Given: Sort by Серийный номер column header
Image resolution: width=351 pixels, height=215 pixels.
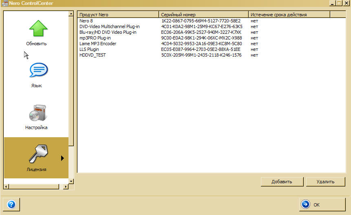Looking at the screenshot, I should (203, 15).
